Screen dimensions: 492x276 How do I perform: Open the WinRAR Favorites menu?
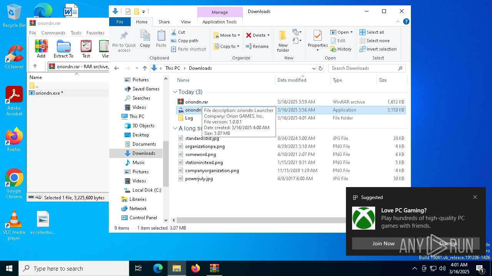click(95, 33)
